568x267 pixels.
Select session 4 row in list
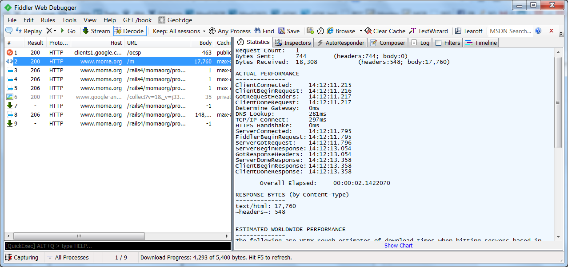tap(118, 79)
